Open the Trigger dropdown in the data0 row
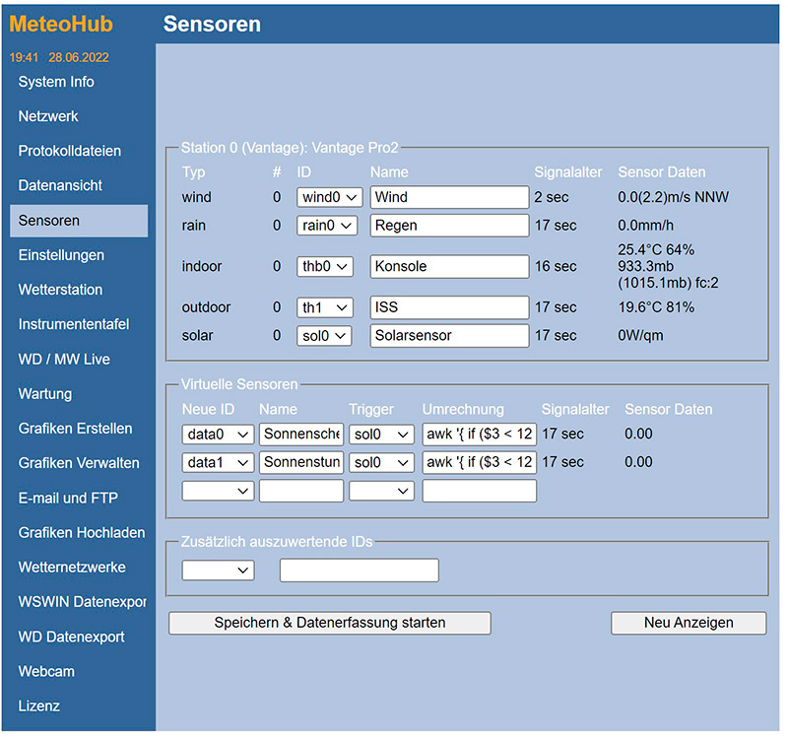788x737 pixels. pos(381,435)
